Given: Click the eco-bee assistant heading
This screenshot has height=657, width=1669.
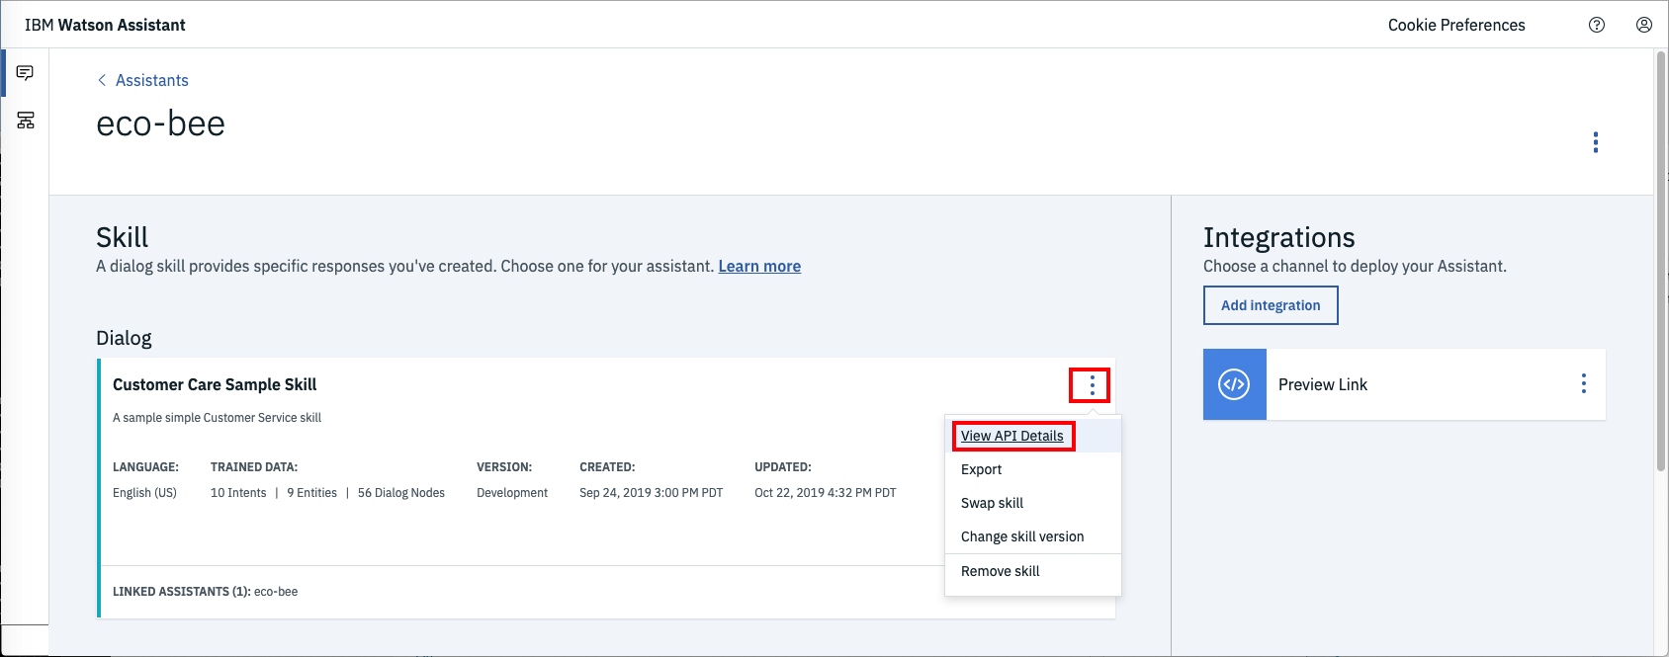Looking at the screenshot, I should 160,123.
